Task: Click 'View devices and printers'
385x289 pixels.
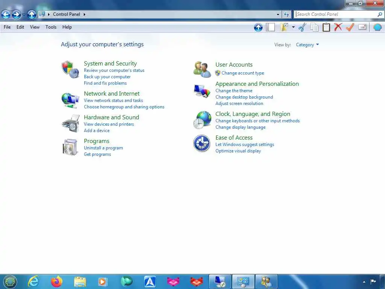Action: pyautogui.click(x=109, y=124)
